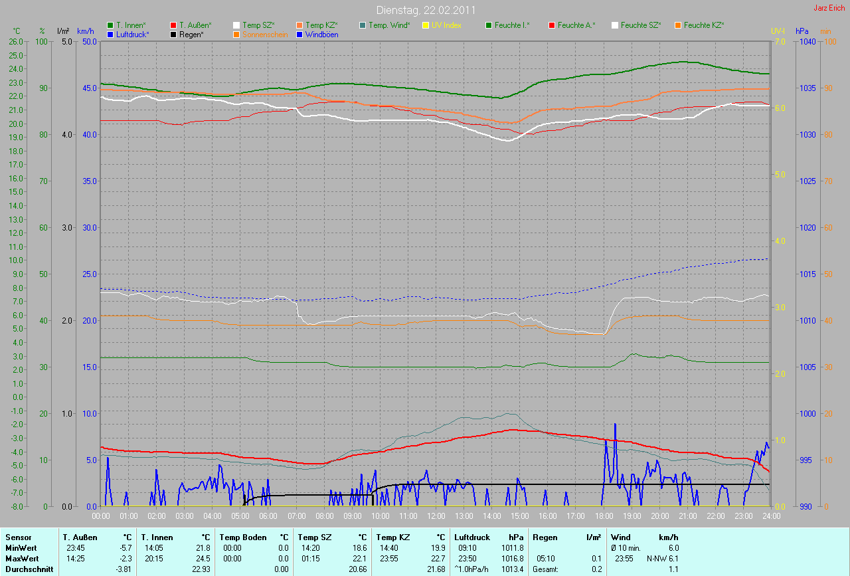This screenshot has height=576, width=850.
Task: Click the Luftdruck column header in table
Action: pyautogui.click(x=472, y=537)
